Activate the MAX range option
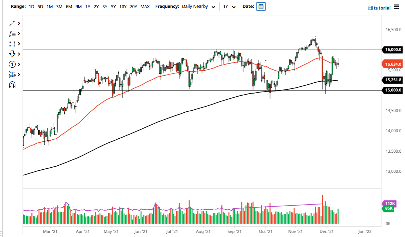The height and width of the screenshot is (237, 405). point(145,6)
